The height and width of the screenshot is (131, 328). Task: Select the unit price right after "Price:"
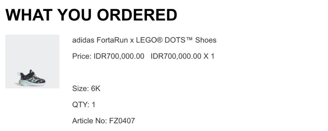(119, 56)
